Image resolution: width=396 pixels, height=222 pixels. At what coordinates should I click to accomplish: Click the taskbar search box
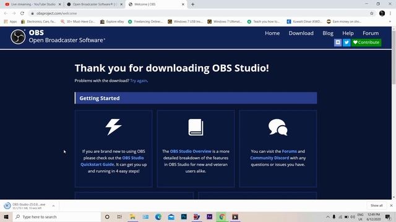click(x=57, y=216)
